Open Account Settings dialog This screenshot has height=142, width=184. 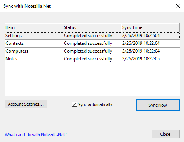coord(26,104)
